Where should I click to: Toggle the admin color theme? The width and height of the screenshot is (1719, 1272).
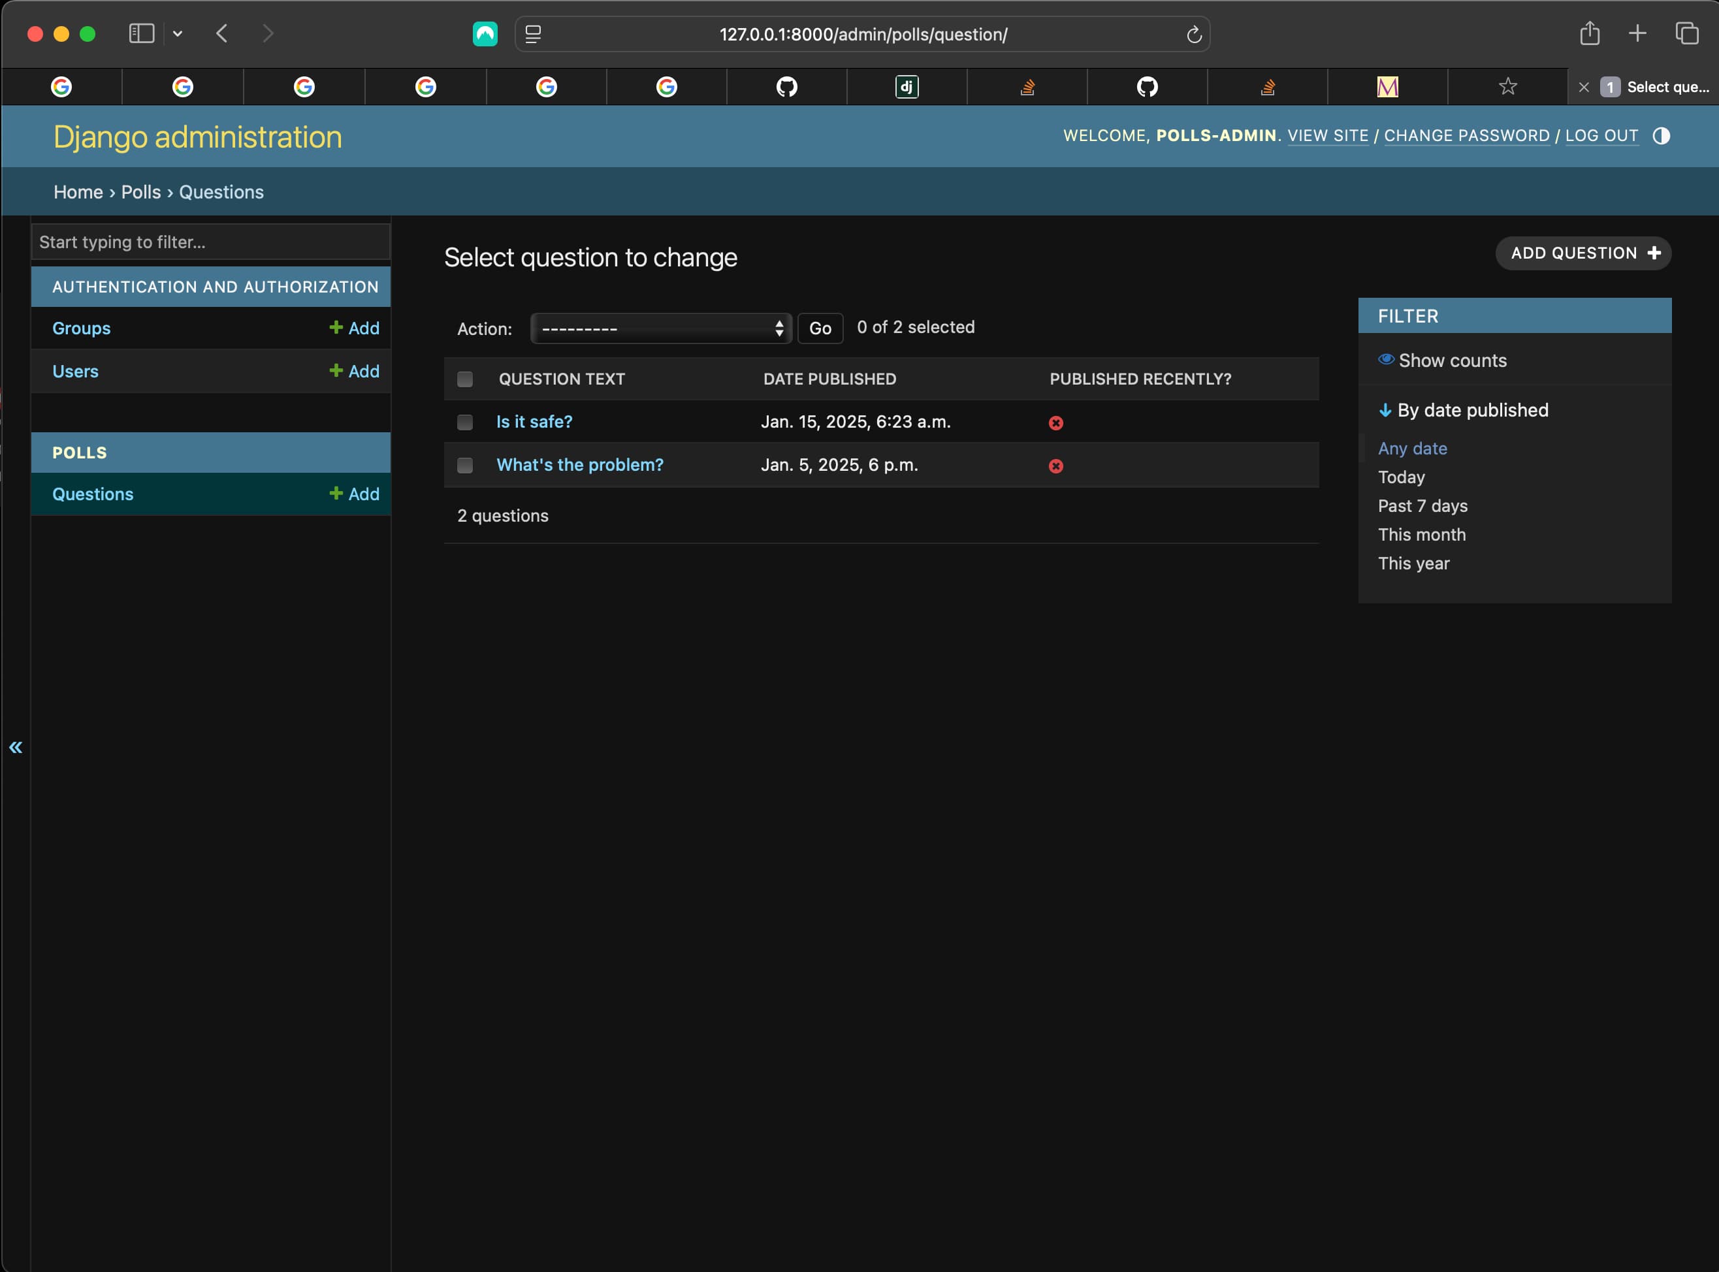point(1662,136)
